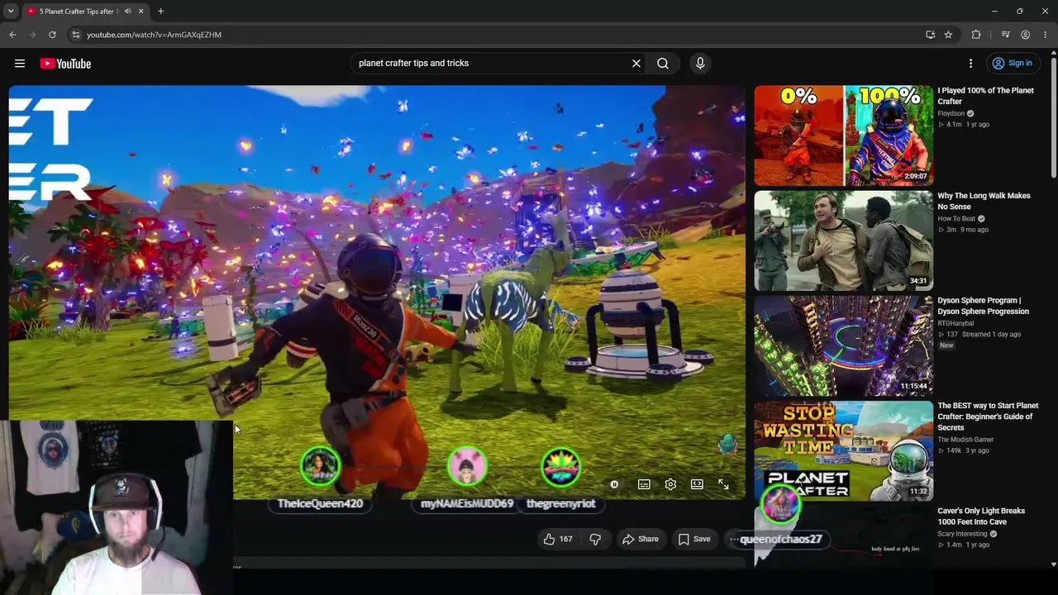Go to the YouTube home logo
The image size is (1058, 595).
65,64
